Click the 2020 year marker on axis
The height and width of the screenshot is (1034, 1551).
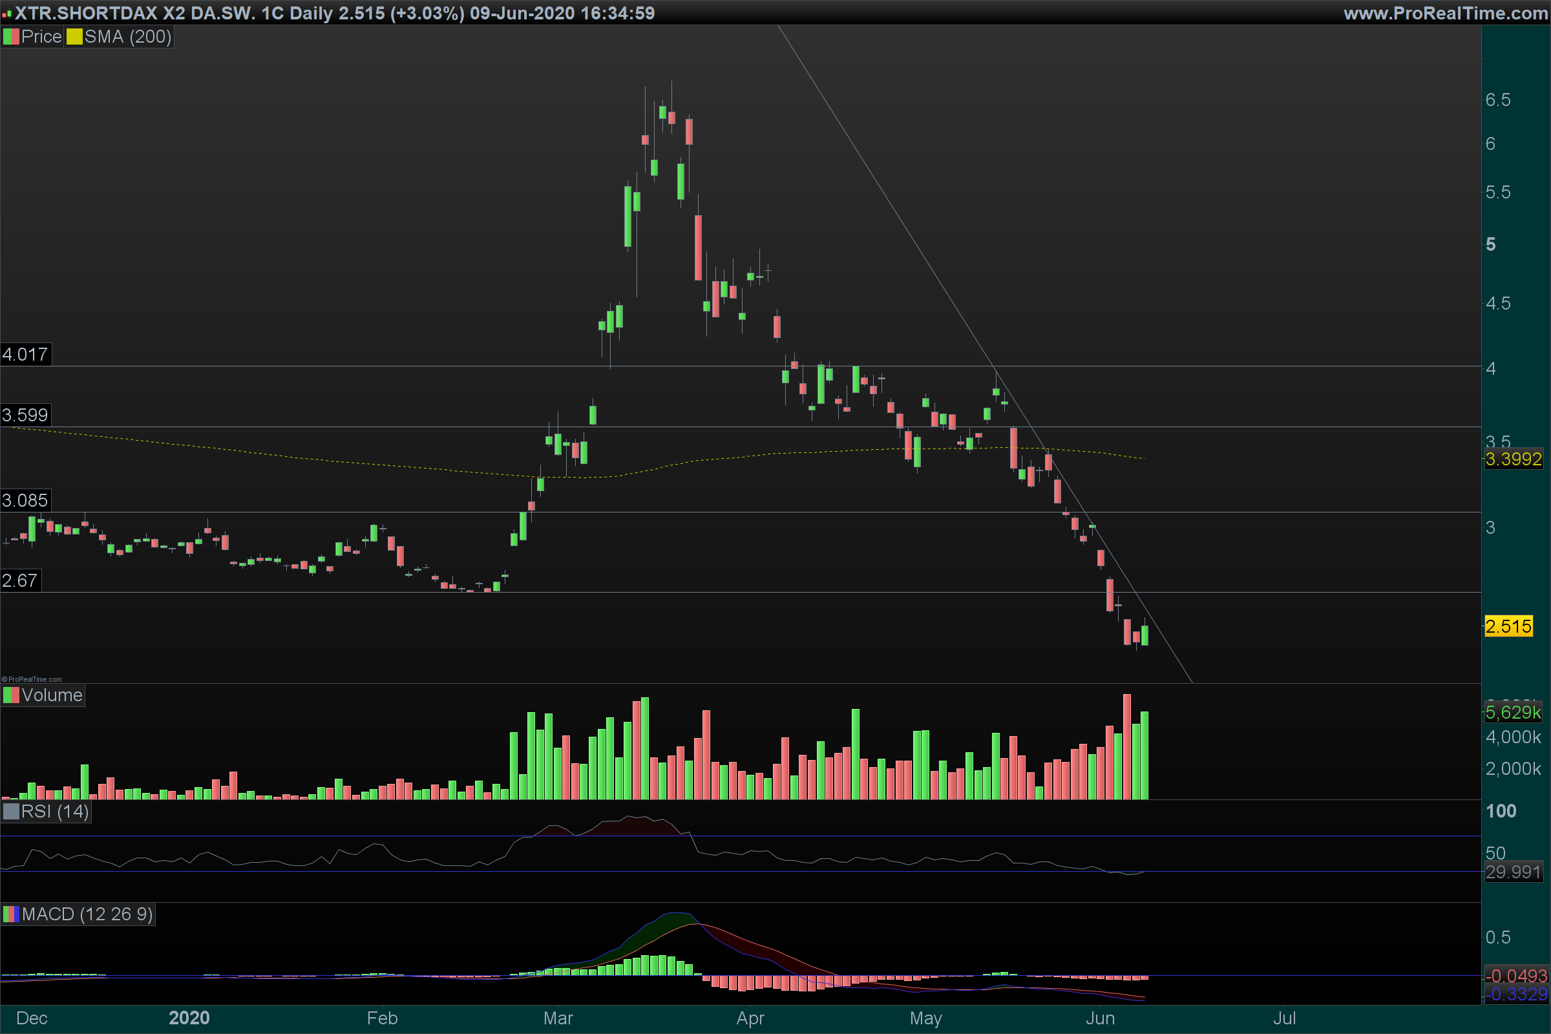pos(189,1018)
